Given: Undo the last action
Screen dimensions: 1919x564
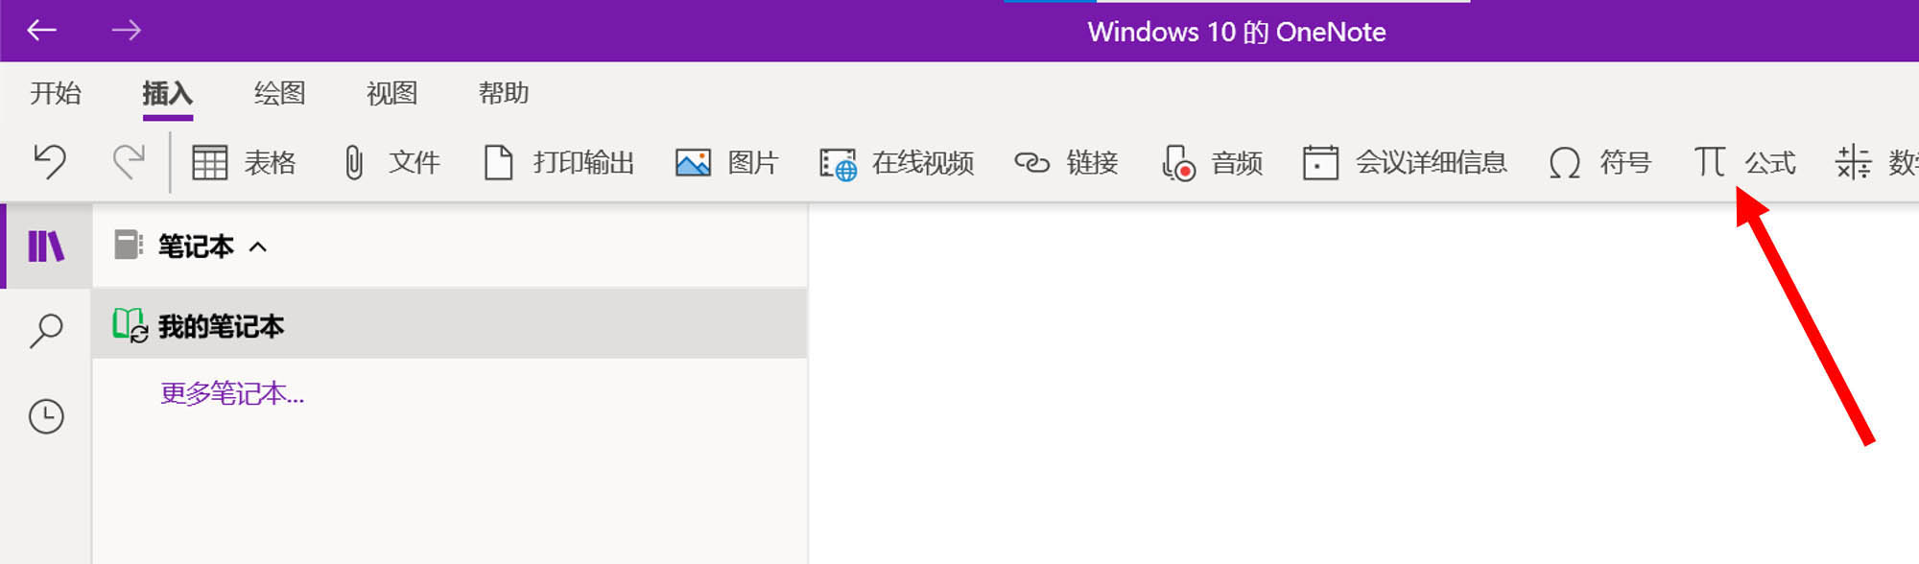Looking at the screenshot, I should coord(49,162).
